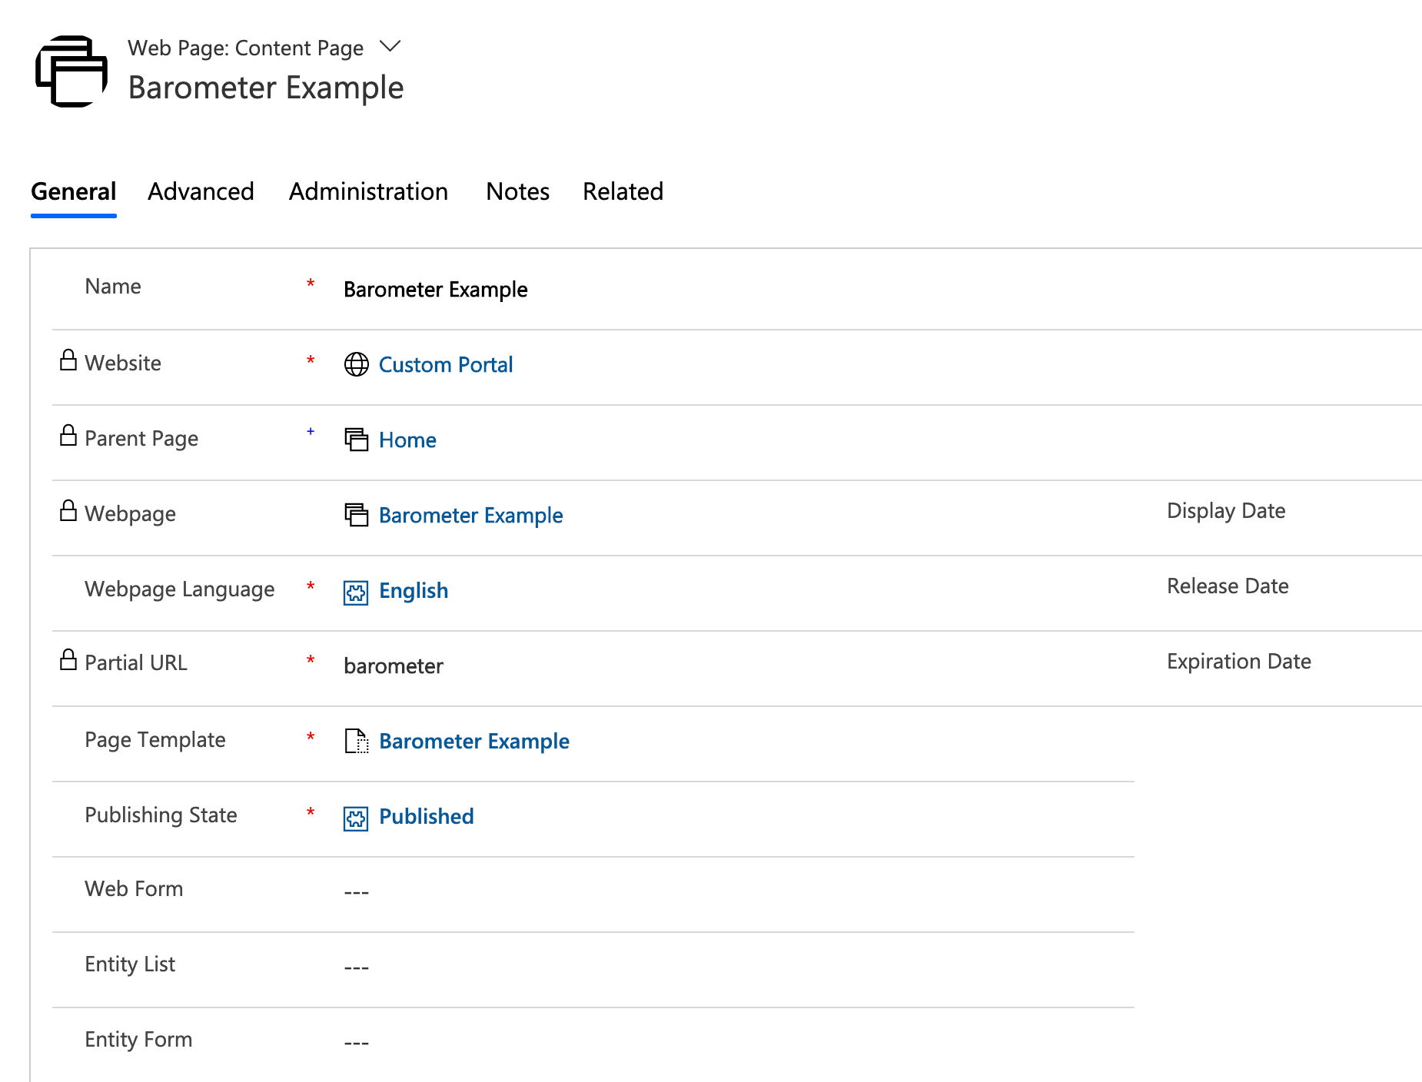Image resolution: width=1422 pixels, height=1082 pixels.
Task: Open the Related tab menu
Action: point(623,191)
